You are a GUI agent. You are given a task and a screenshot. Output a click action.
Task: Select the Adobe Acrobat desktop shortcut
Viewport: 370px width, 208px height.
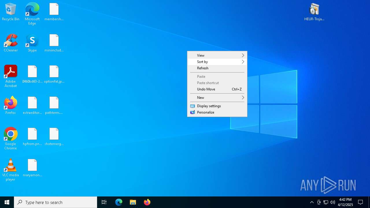point(11,76)
